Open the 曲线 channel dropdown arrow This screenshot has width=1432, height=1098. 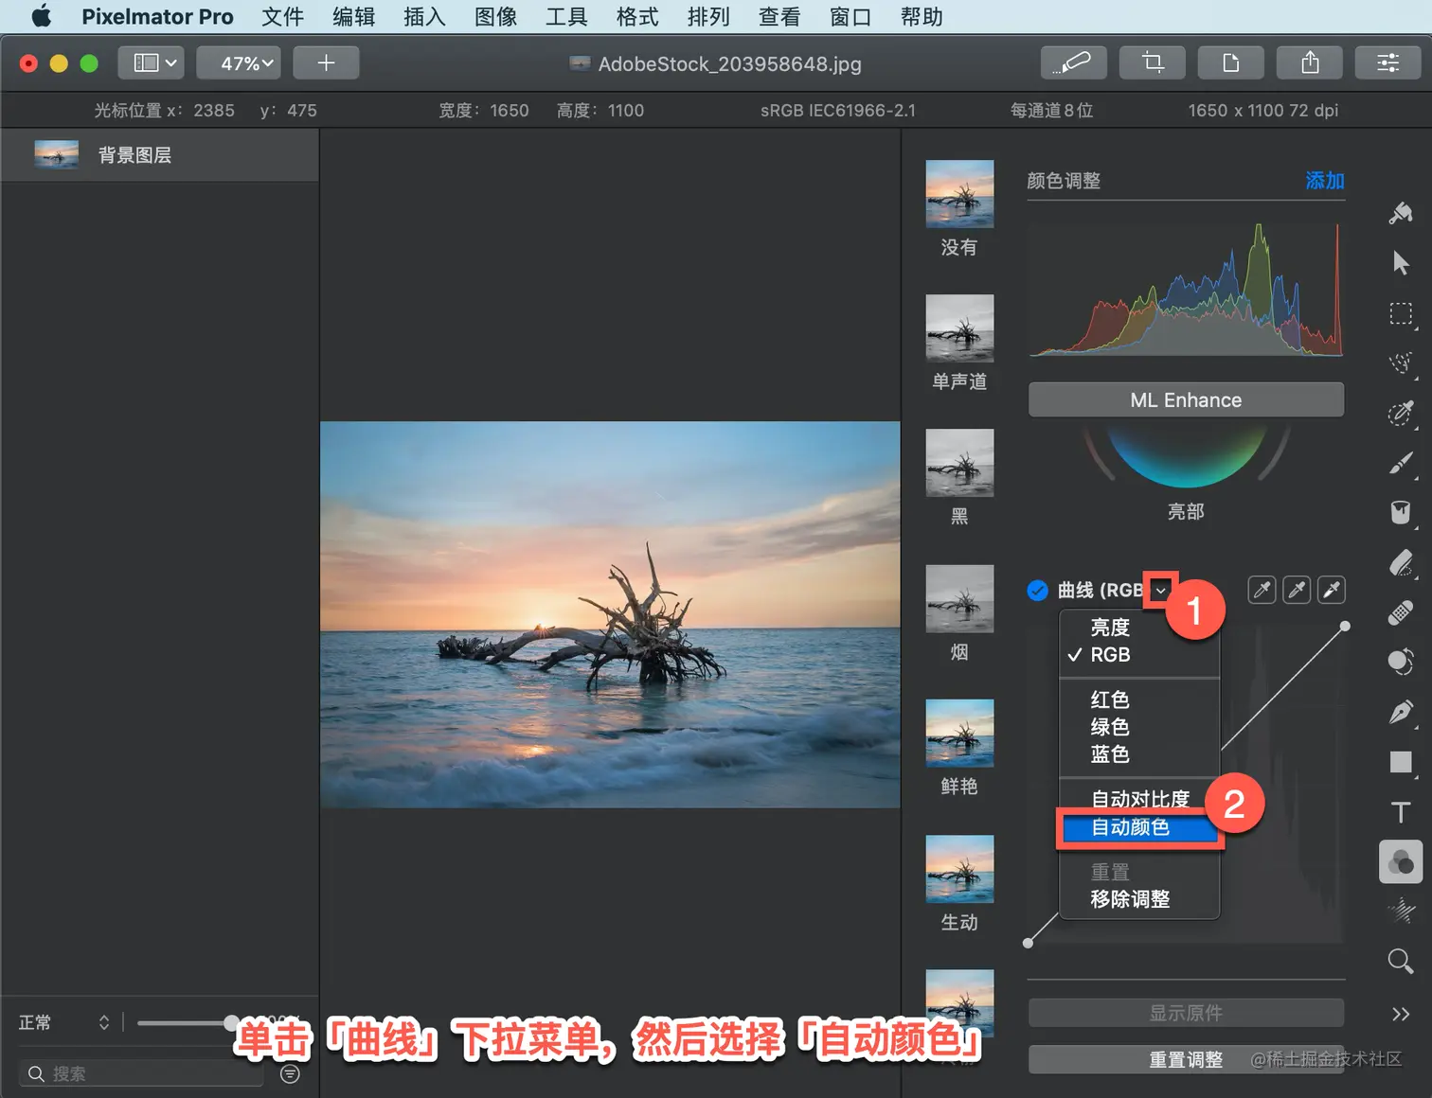coord(1160,590)
